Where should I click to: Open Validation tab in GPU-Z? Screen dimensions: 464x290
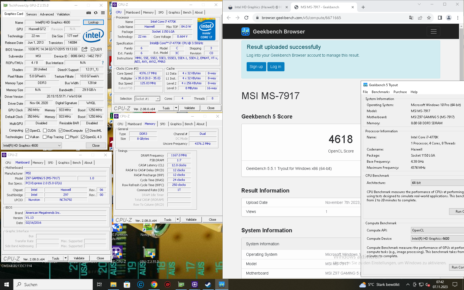click(63, 14)
